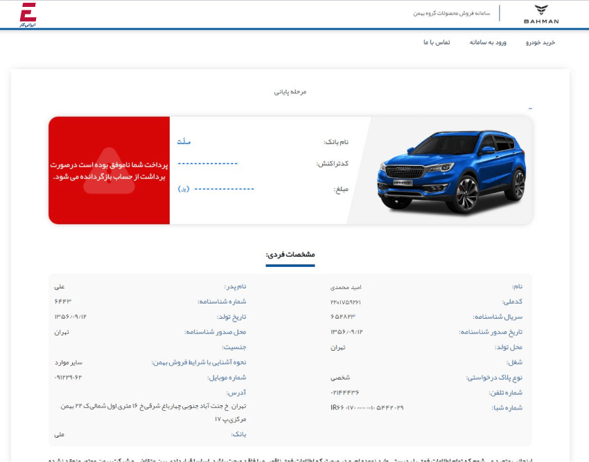The image size is (589, 462).
Task: Click the dashed transaction code value
Action: tap(207, 163)
